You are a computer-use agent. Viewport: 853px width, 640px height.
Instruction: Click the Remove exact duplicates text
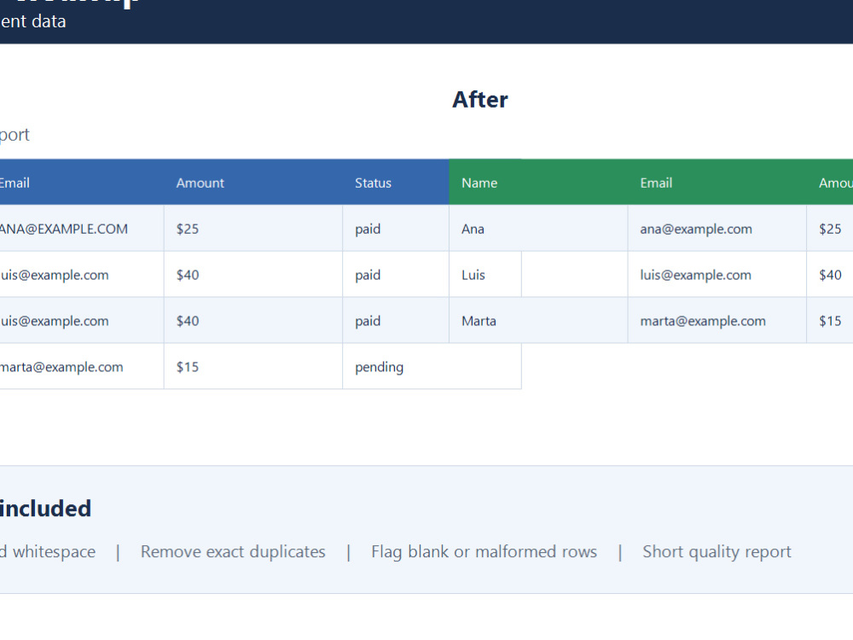233,551
